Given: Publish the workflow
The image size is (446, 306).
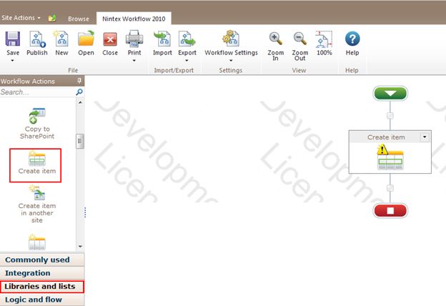Looking at the screenshot, I should tap(37, 43).
